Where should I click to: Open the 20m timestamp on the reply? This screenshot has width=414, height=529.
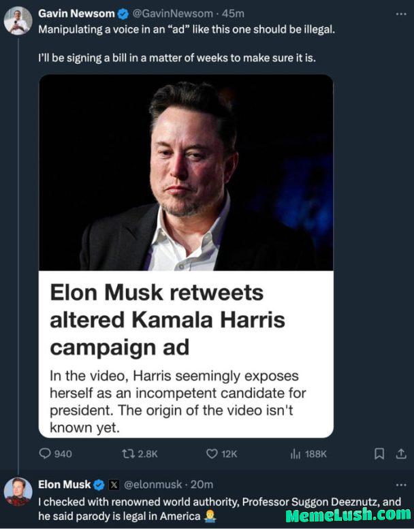click(x=202, y=485)
